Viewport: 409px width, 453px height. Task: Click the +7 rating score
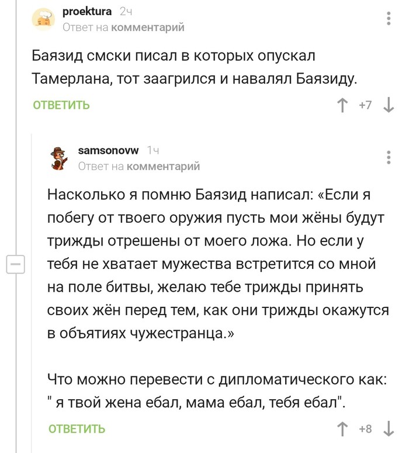365,106
